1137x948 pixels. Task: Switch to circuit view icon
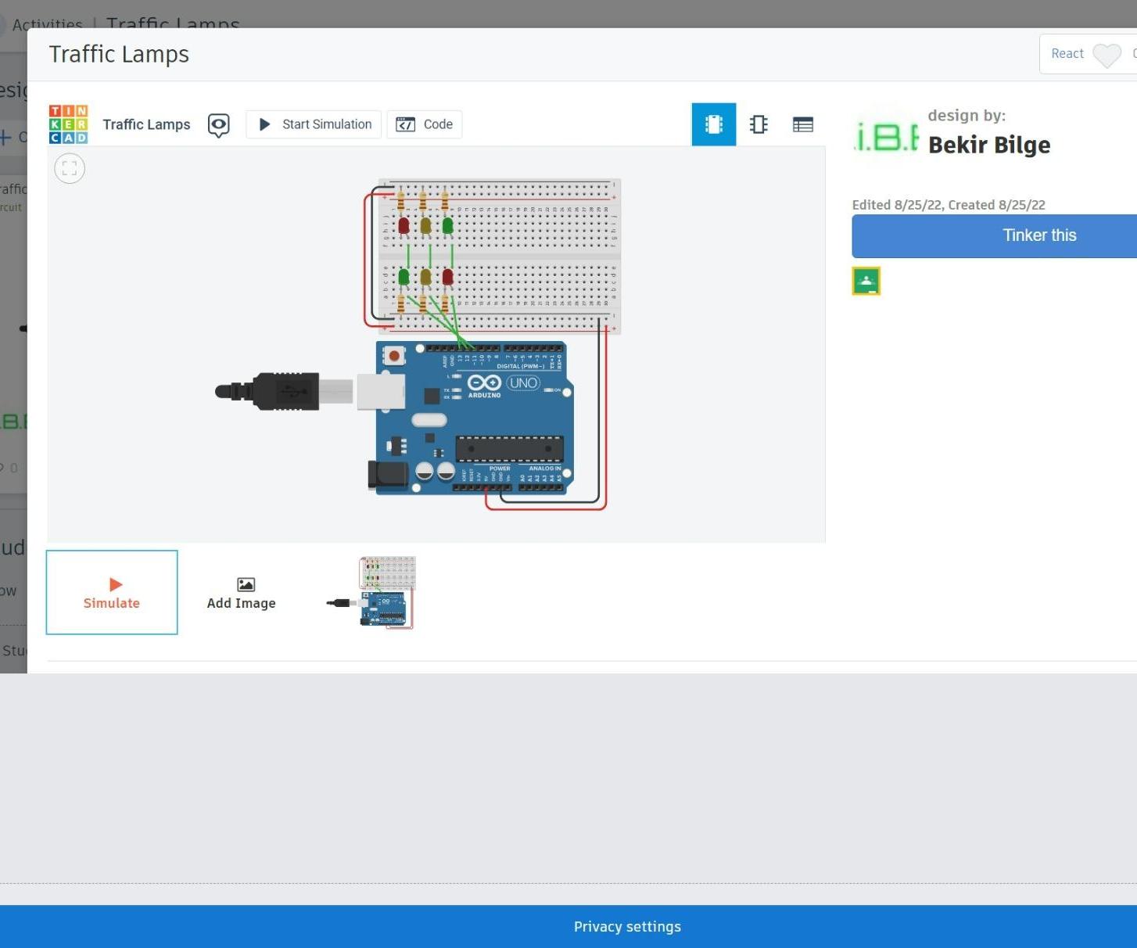(713, 124)
